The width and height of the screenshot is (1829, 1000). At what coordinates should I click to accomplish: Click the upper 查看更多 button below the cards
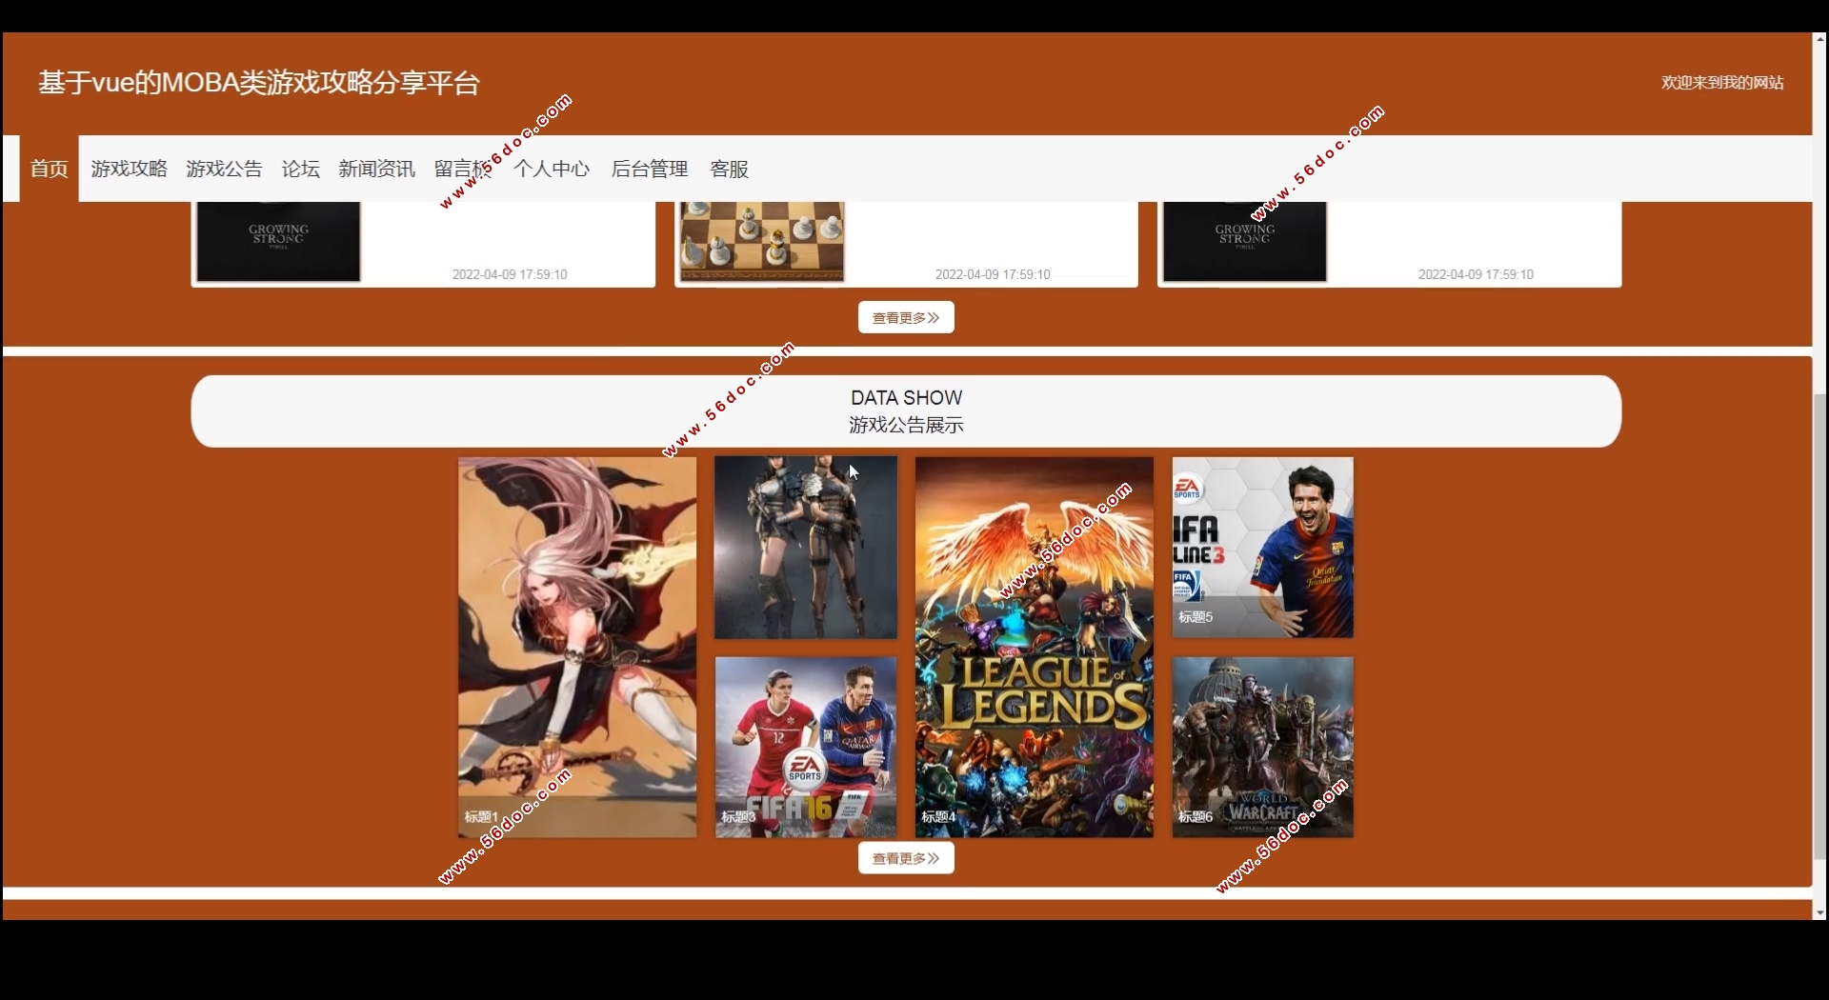(906, 317)
